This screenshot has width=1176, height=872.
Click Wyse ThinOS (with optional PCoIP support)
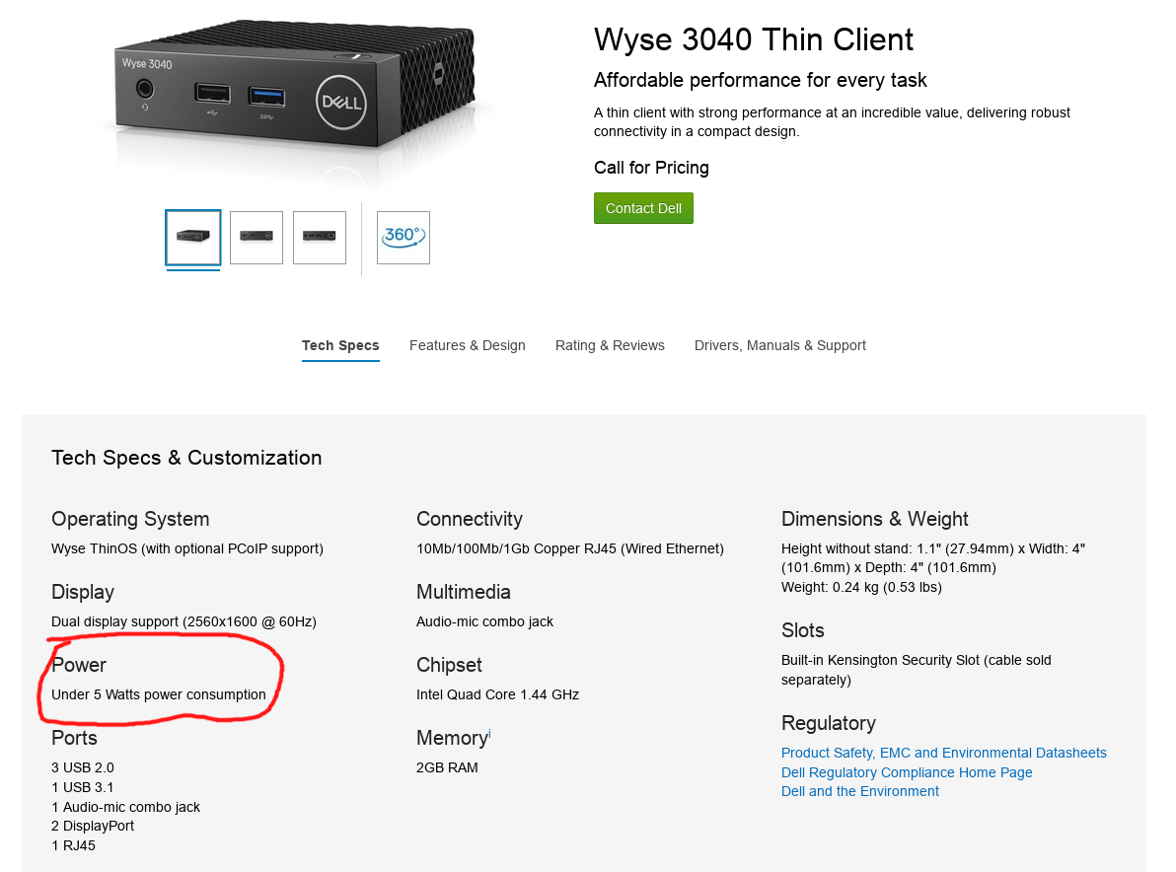tap(186, 548)
